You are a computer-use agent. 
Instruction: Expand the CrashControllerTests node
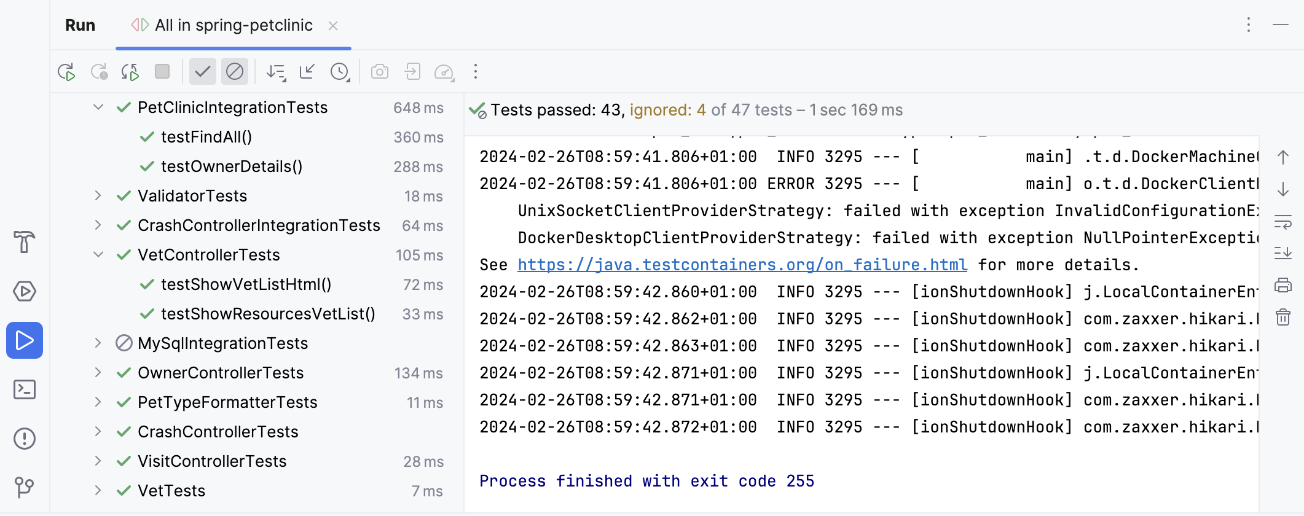pyautogui.click(x=98, y=432)
